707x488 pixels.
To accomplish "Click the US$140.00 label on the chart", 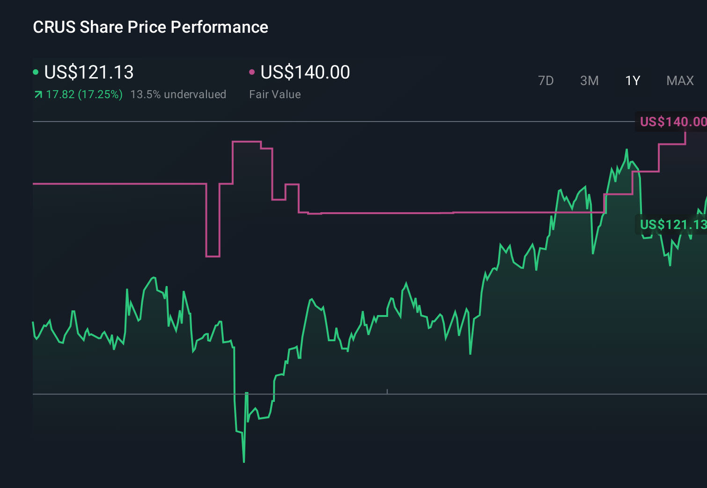I will [673, 122].
